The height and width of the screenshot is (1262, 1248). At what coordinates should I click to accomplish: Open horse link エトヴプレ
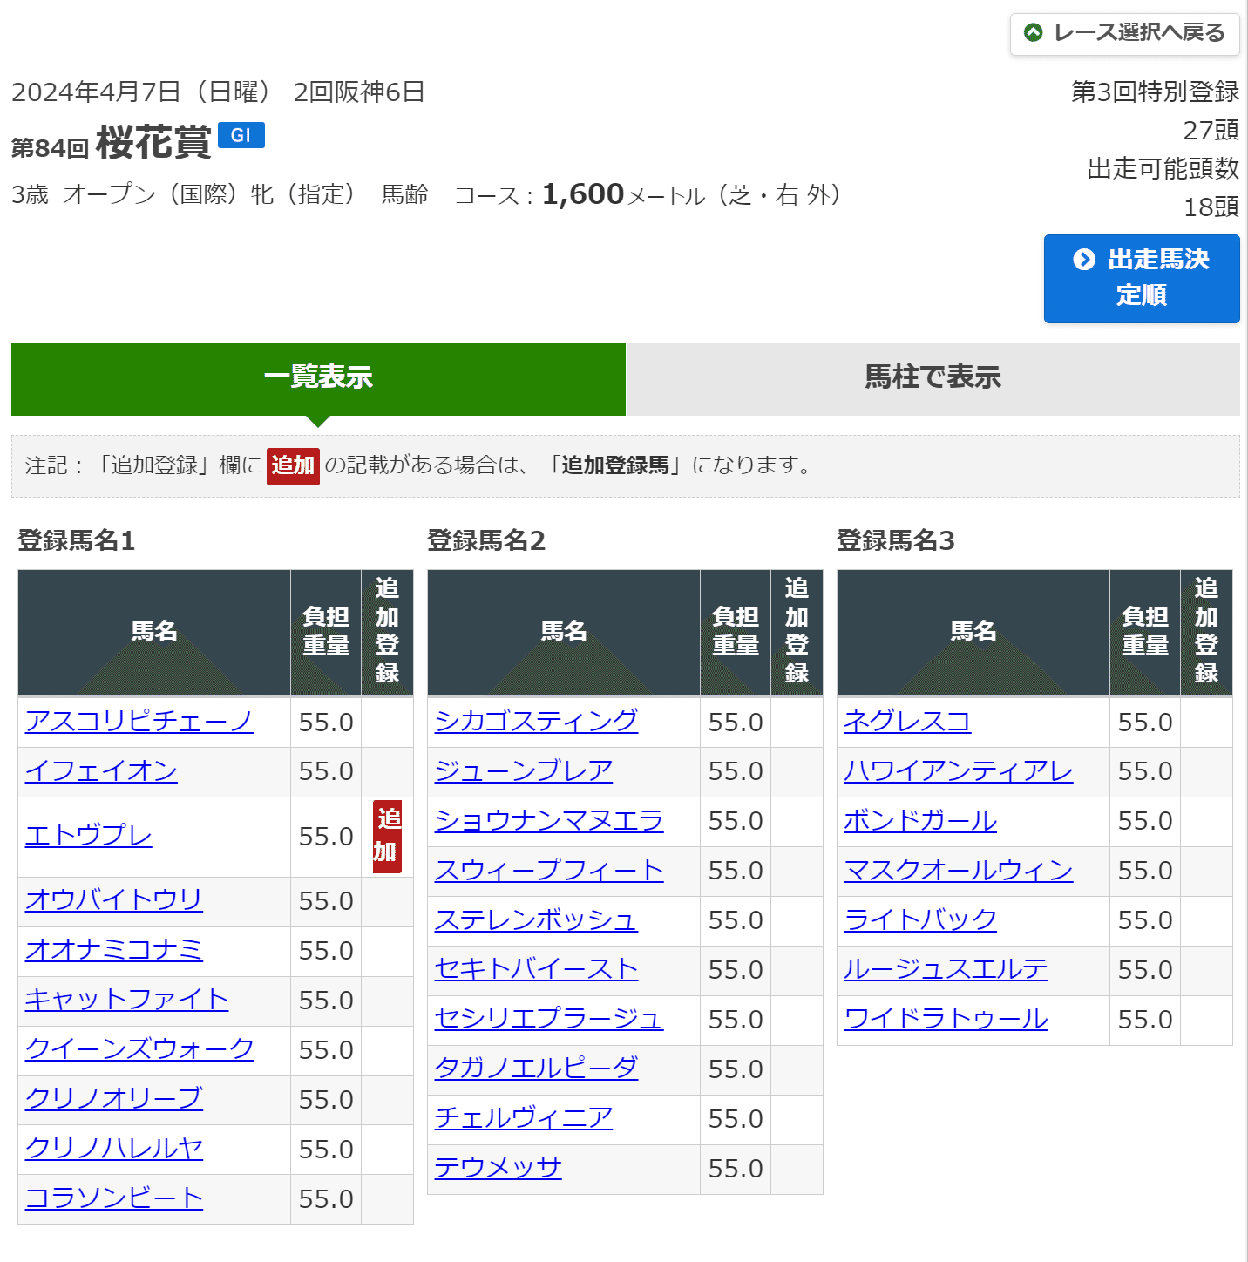[88, 836]
